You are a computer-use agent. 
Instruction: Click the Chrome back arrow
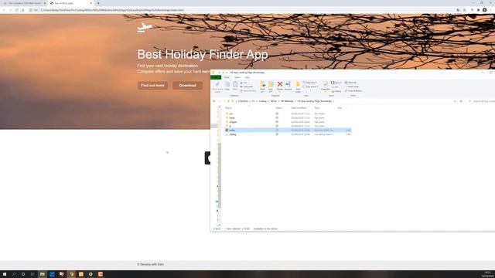tap(4, 10)
